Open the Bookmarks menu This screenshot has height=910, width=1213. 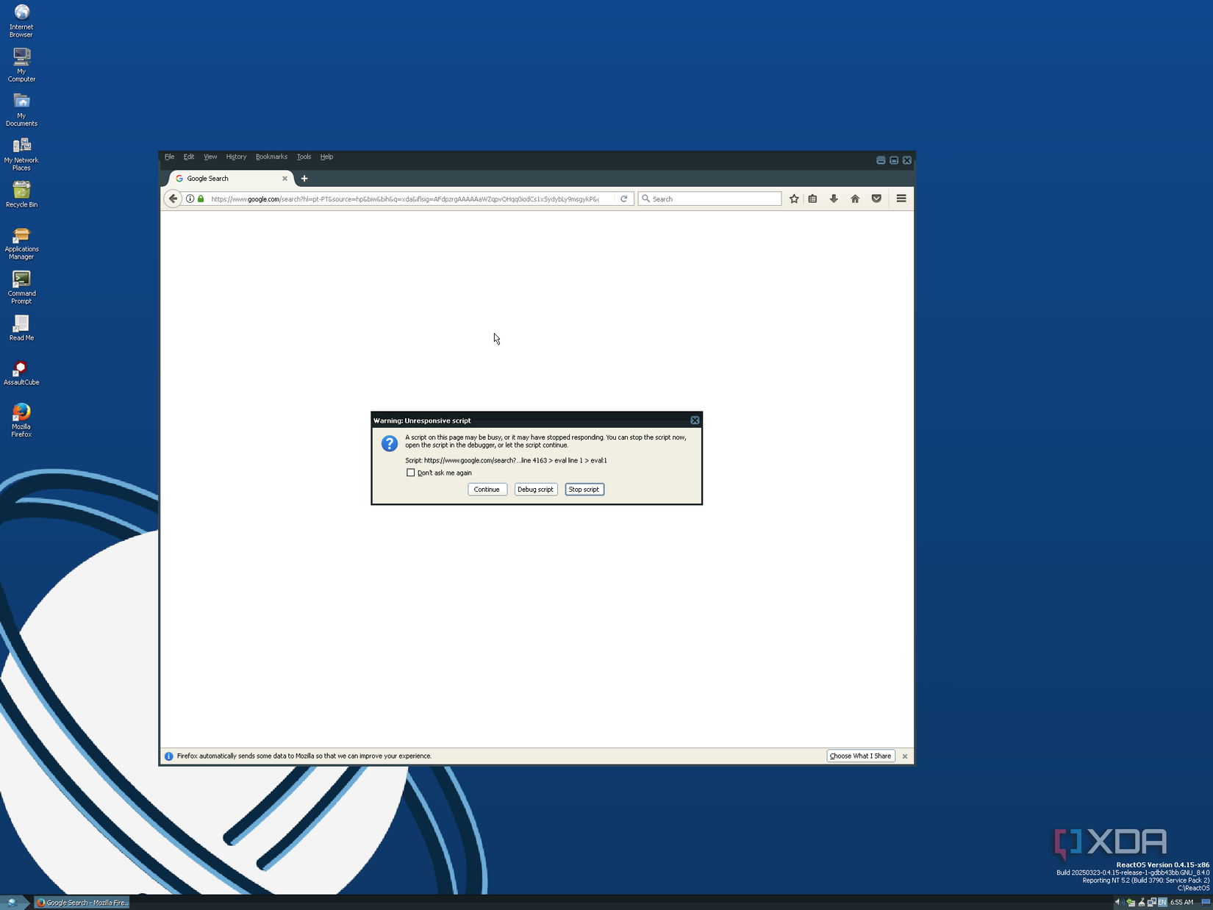click(271, 157)
